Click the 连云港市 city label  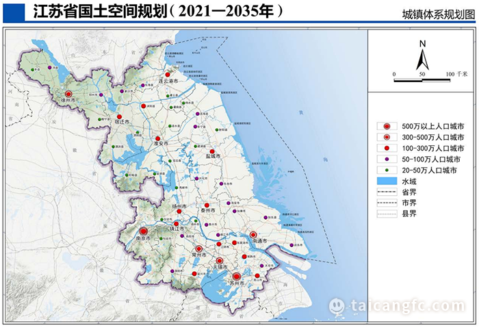tap(168, 81)
